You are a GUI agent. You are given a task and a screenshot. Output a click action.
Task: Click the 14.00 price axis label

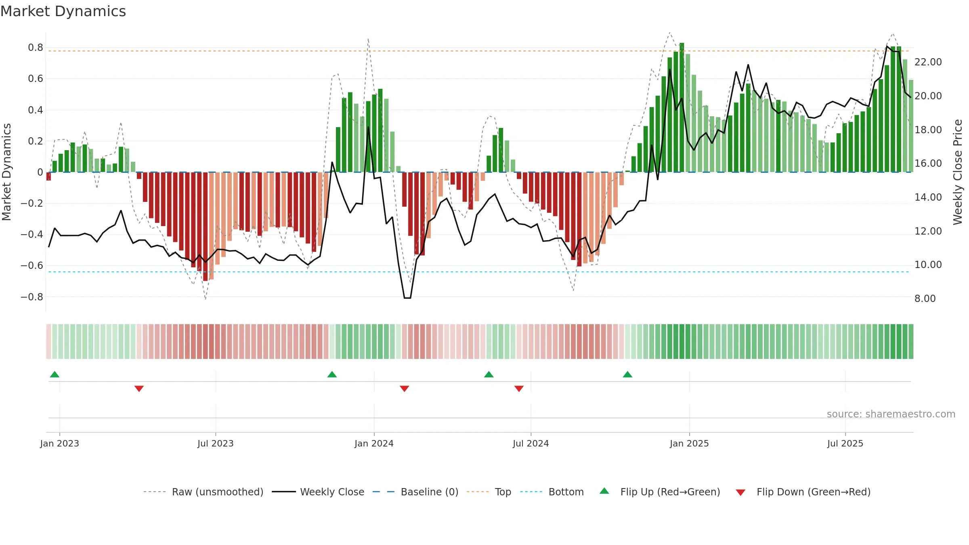(x=928, y=197)
